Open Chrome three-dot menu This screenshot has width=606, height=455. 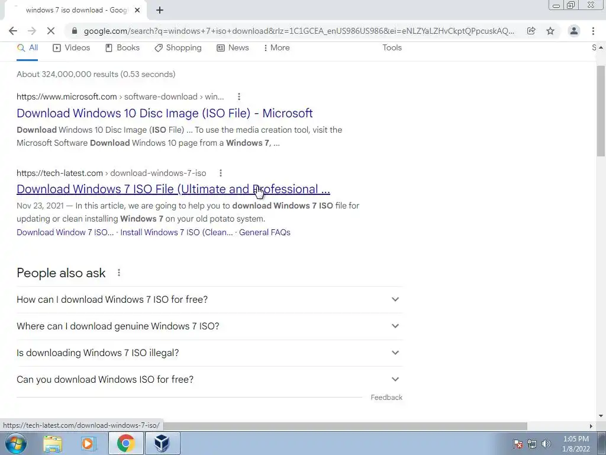click(593, 31)
